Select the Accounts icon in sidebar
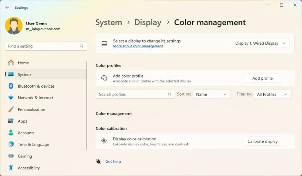The width and height of the screenshot is (302, 176). pos(11,133)
